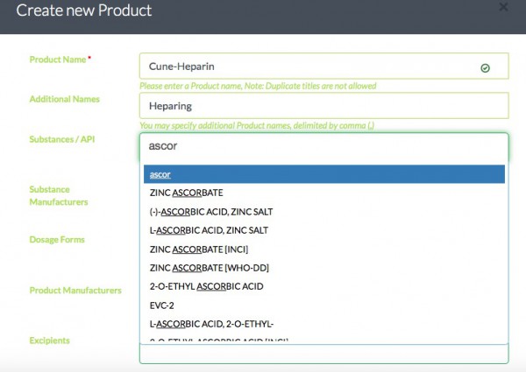This screenshot has width=526, height=372.
Task: Click the Product Name field containing Cune-Heparin
Action: [x=324, y=66]
